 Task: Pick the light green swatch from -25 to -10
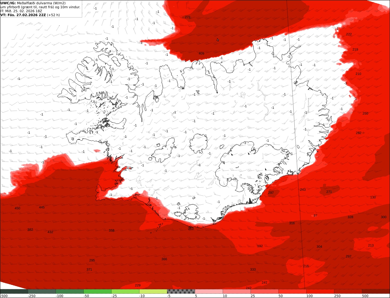[125, 291]
